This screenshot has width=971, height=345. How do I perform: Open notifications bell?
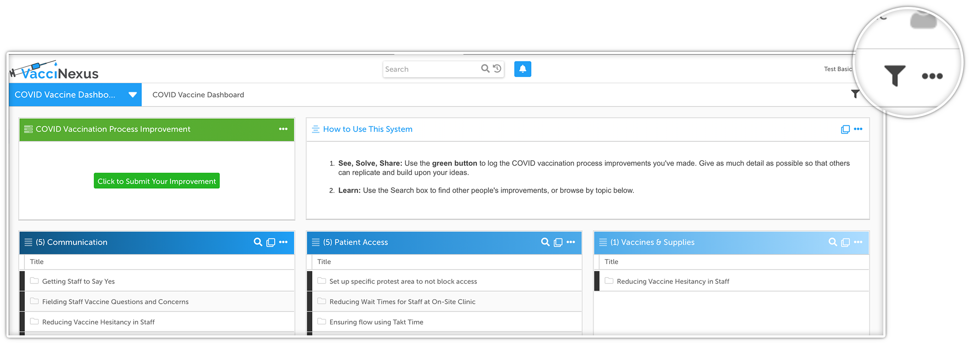(x=522, y=69)
